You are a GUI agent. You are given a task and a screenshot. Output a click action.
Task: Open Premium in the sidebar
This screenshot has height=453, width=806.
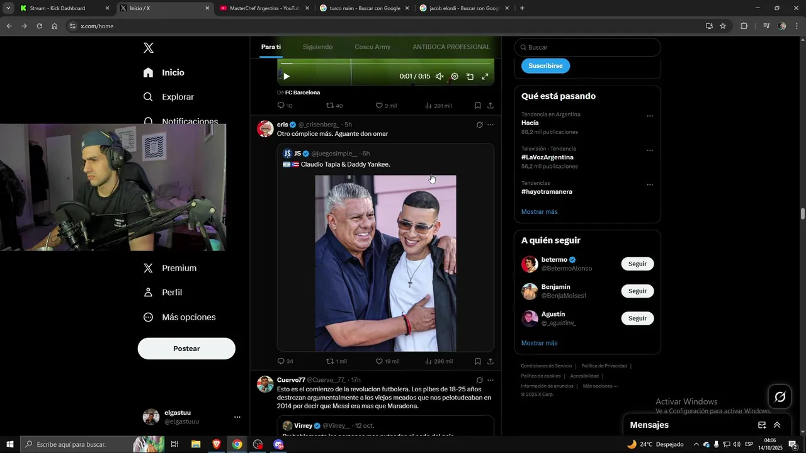tap(170, 268)
